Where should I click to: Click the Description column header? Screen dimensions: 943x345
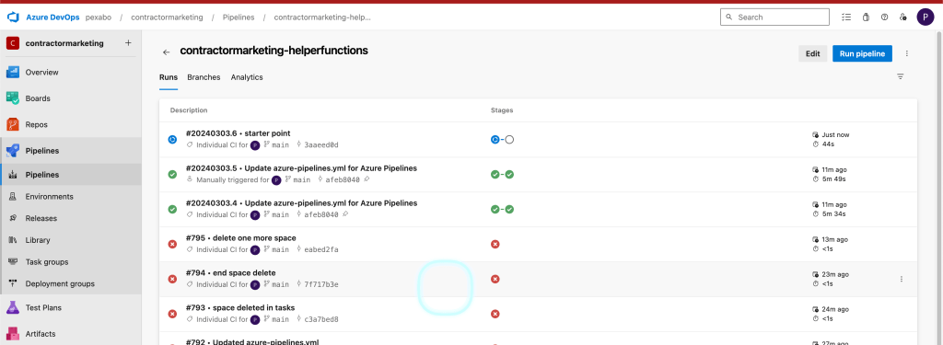point(189,110)
